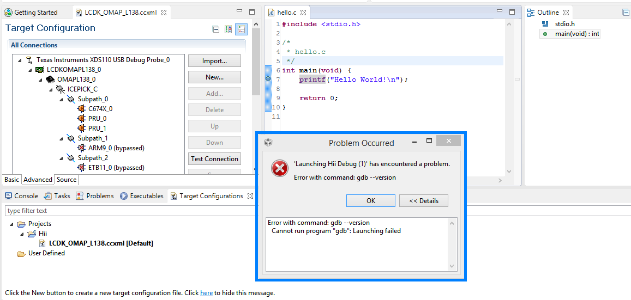Close the Outline view tab
This screenshot has height=300, width=631.
tap(565, 13)
